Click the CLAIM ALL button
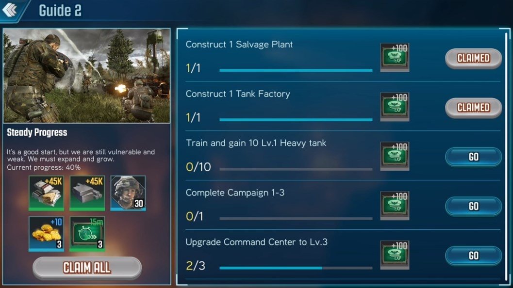Viewport: 513px width, 288px height. coord(87,268)
